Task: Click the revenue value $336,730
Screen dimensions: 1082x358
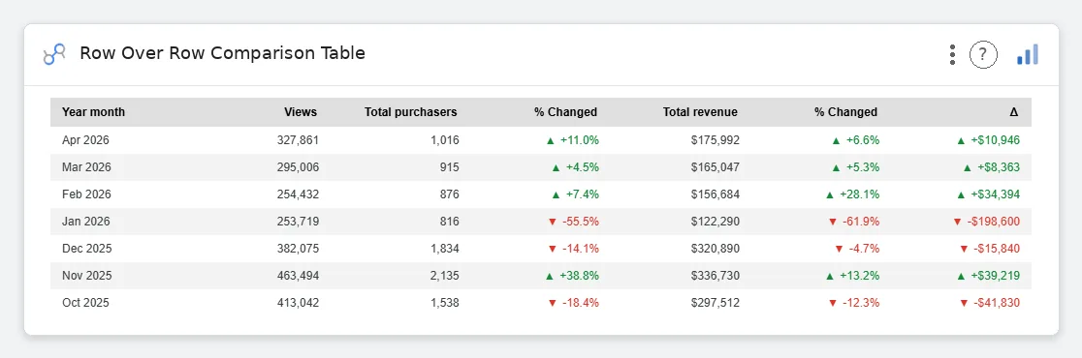Action: point(715,276)
